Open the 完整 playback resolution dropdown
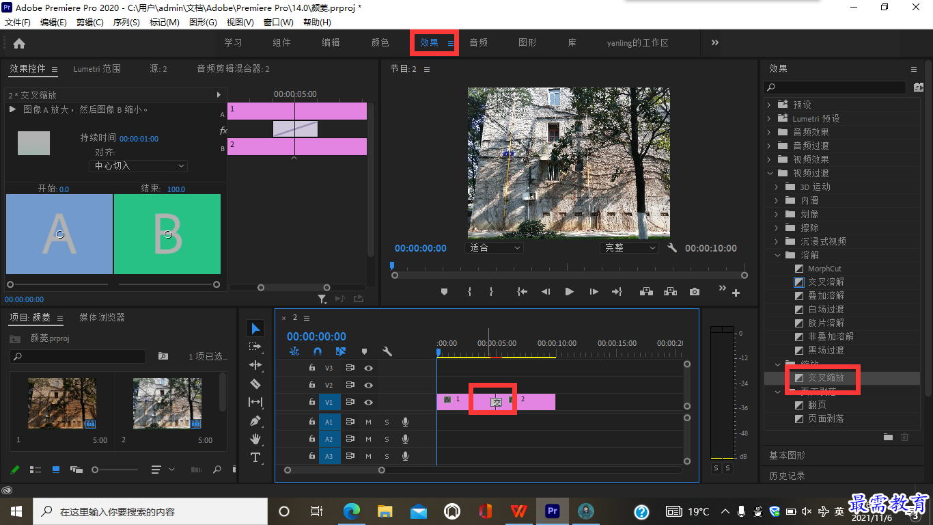This screenshot has width=933, height=525. [629, 248]
